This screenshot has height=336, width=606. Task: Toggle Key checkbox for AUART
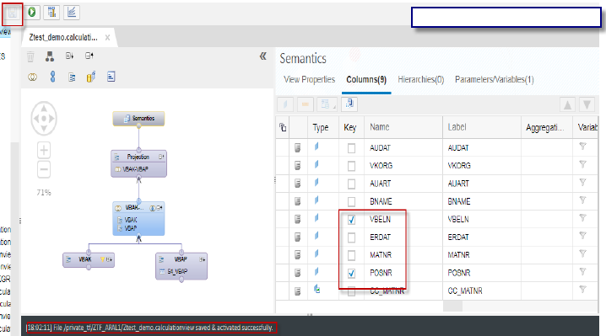(351, 184)
